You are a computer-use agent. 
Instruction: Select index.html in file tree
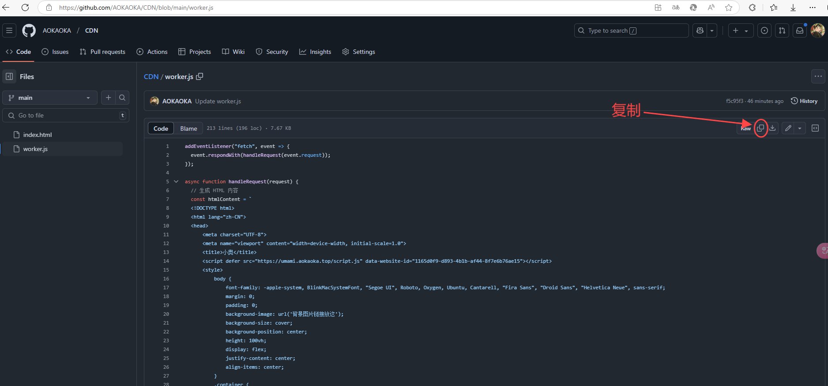(38, 135)
